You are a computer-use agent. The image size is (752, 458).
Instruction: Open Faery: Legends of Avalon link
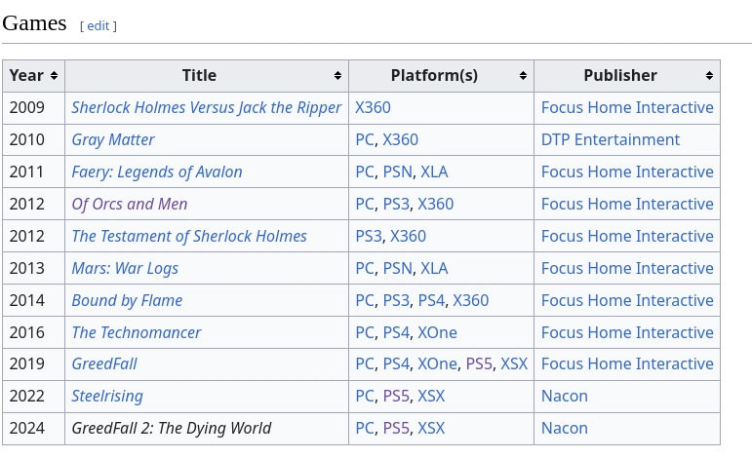(x=157, y=172)
